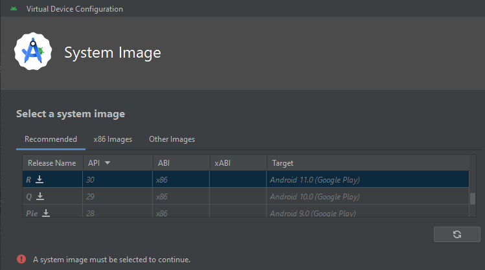The image size is (485, 270).
Task: Select the Android 10.0 (Google Play) row
Action: [245, 196]
